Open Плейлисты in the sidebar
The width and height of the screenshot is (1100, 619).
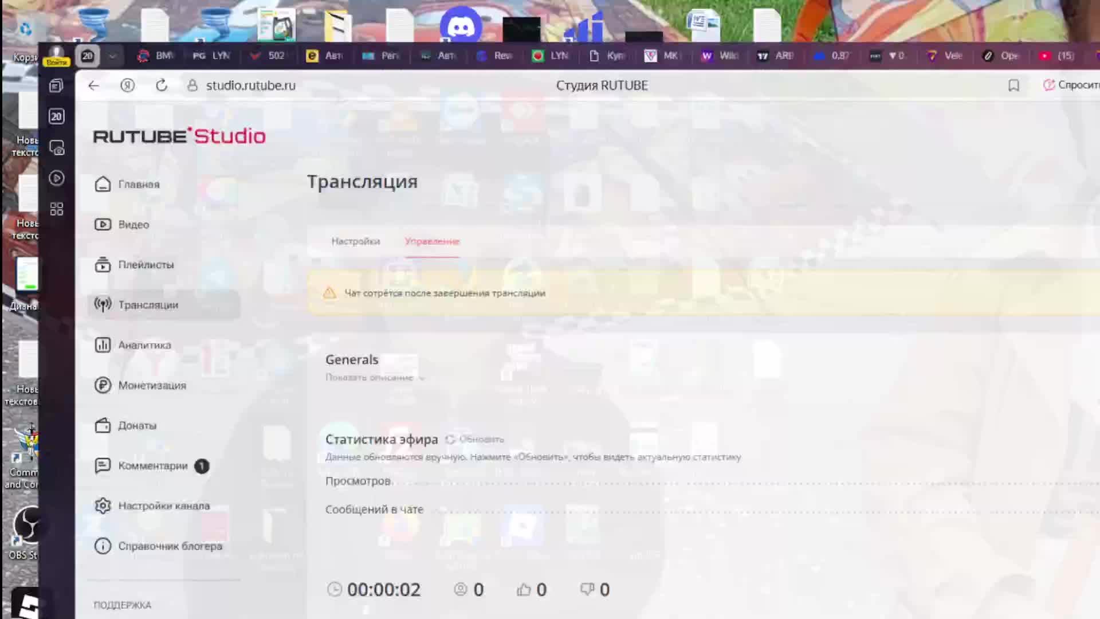coord(145,265)
